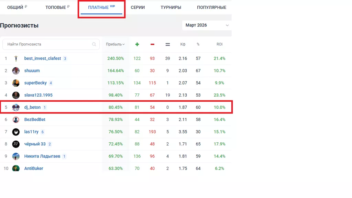The height and width of the screenshot is (198, 352).
Task: Sort by green plus wins column
Action: click(x=137, y=44)
